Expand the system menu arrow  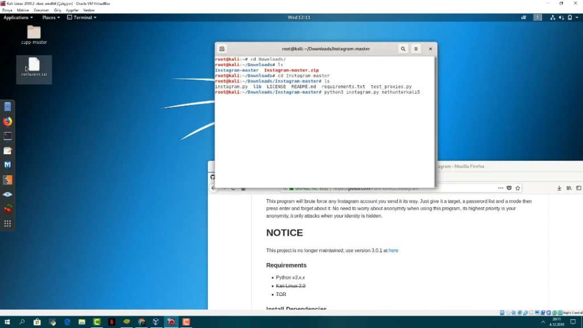pyautogui.click(x=577, y=18)
